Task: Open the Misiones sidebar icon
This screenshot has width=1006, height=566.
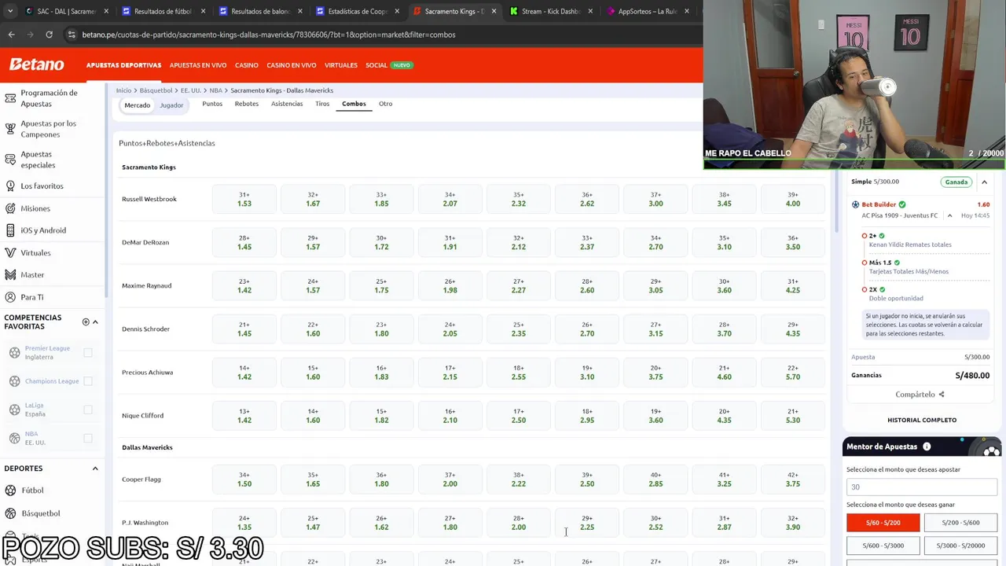Action: pos(10,208)
